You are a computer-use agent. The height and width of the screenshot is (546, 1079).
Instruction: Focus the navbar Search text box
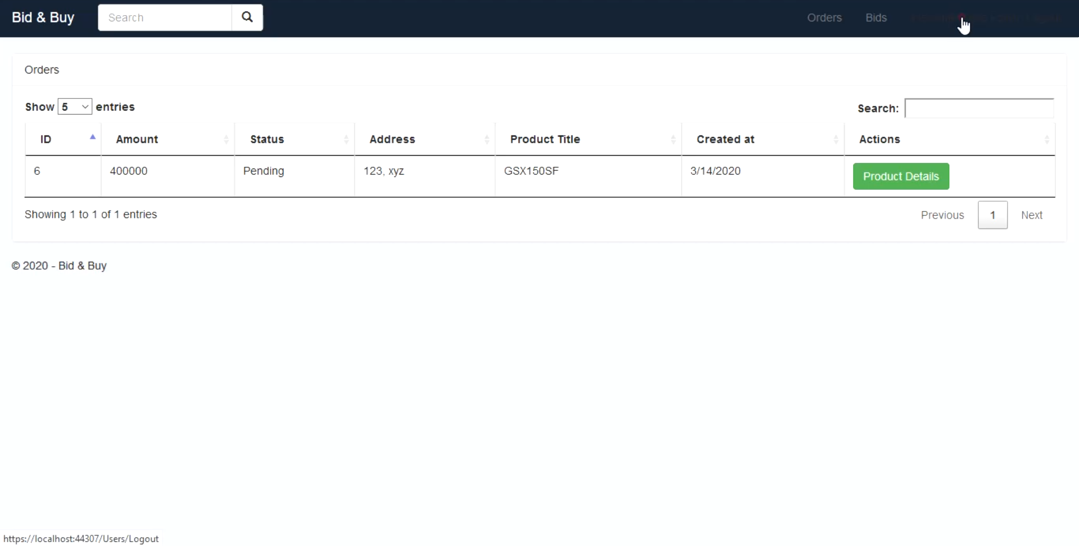pyautogui.click(x=165, y=17)
